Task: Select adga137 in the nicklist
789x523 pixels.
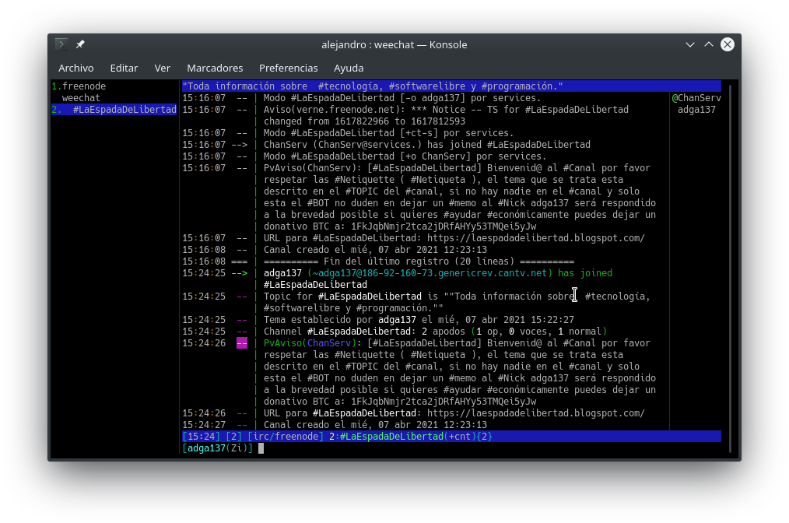Action: tap(696, 109)
